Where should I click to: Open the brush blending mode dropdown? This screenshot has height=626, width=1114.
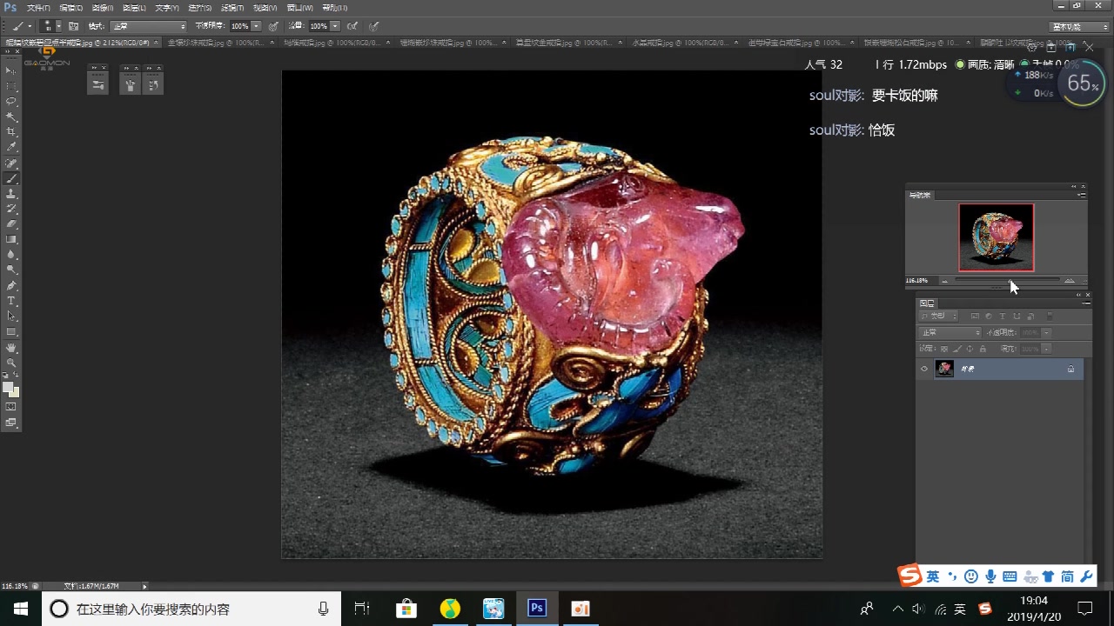tap(148, 27)
